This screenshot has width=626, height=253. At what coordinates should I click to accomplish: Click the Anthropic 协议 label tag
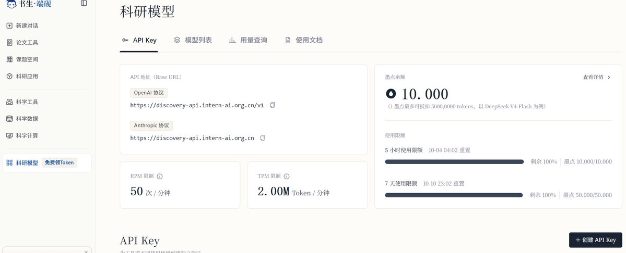(x=151, y=125)
